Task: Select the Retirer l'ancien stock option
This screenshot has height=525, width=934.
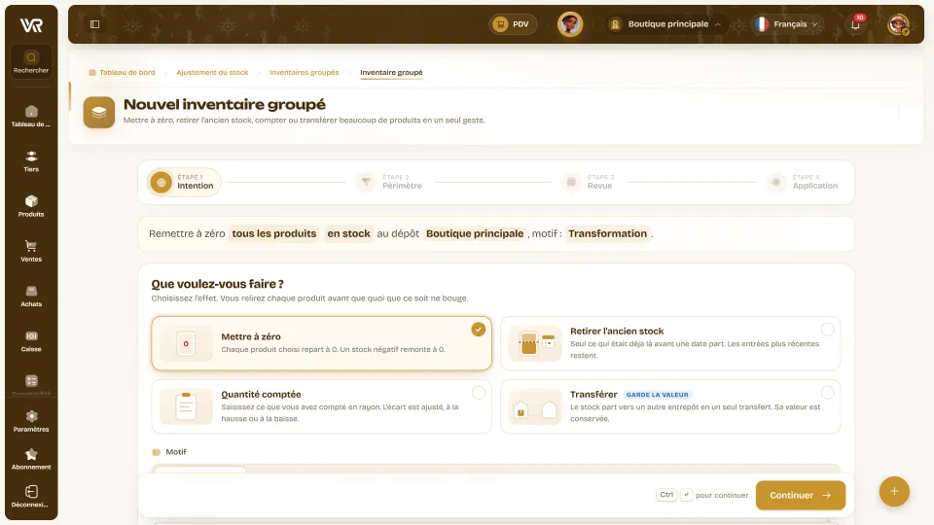Action: click(670, 343)
